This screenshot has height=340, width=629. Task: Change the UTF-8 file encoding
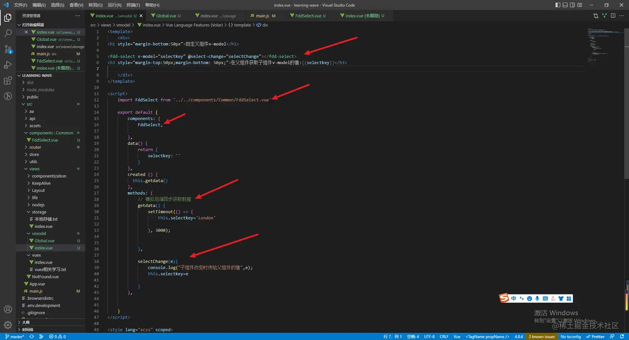[x=429, y=337]
